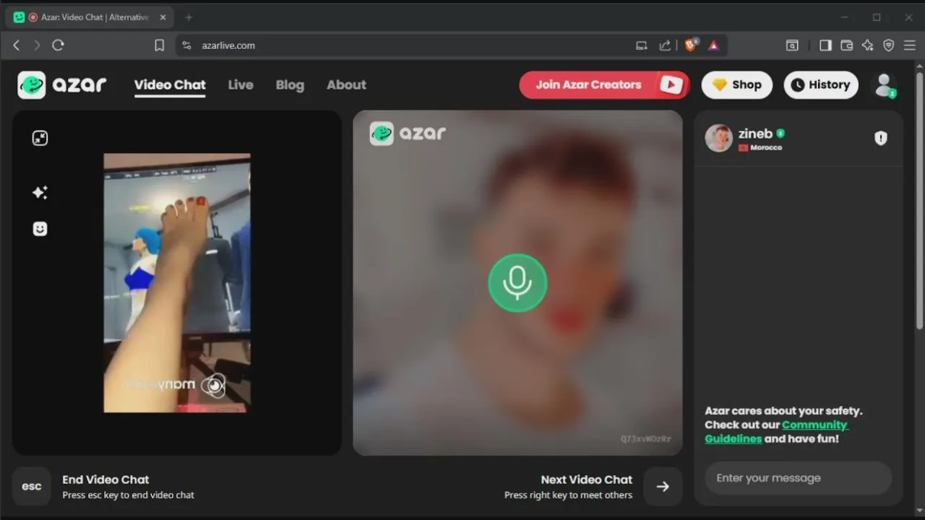The height and width of the screenshot is (520, 925).
Task: Open site settings icon in the address bar
Action: pyautogui.click(x=186, y=45)
